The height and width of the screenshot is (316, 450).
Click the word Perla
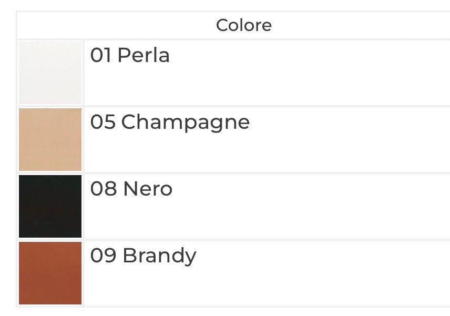pyautogui.click(x=144, y=55)
